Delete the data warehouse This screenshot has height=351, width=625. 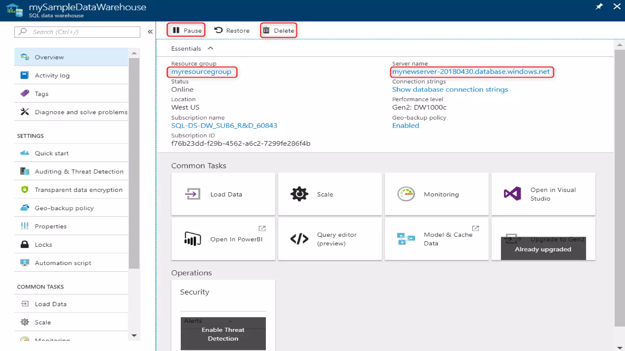click(x=278, y=30)
